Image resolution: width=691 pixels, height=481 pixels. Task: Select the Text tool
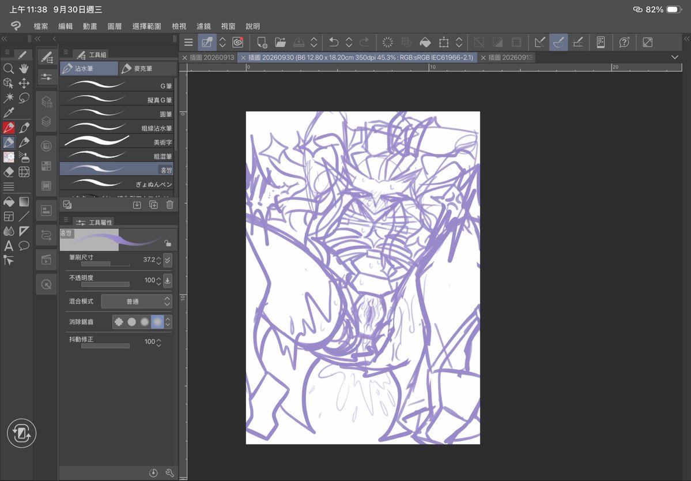coord(9,246)
